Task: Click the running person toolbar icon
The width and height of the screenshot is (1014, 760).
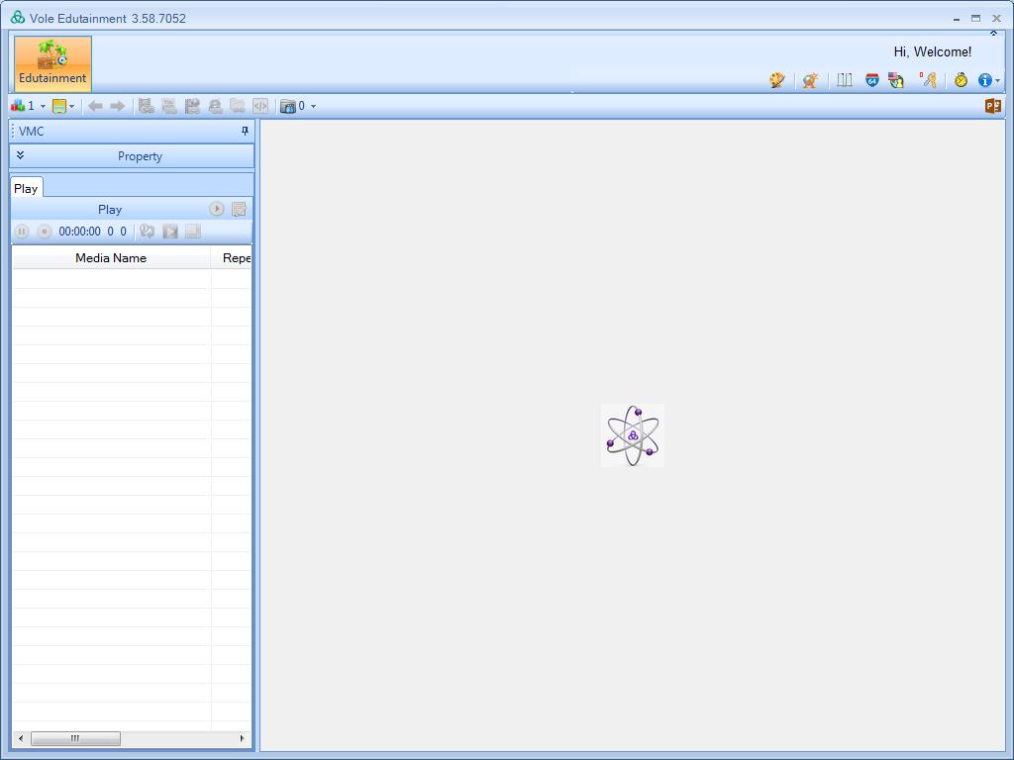Action: [810, 80]
